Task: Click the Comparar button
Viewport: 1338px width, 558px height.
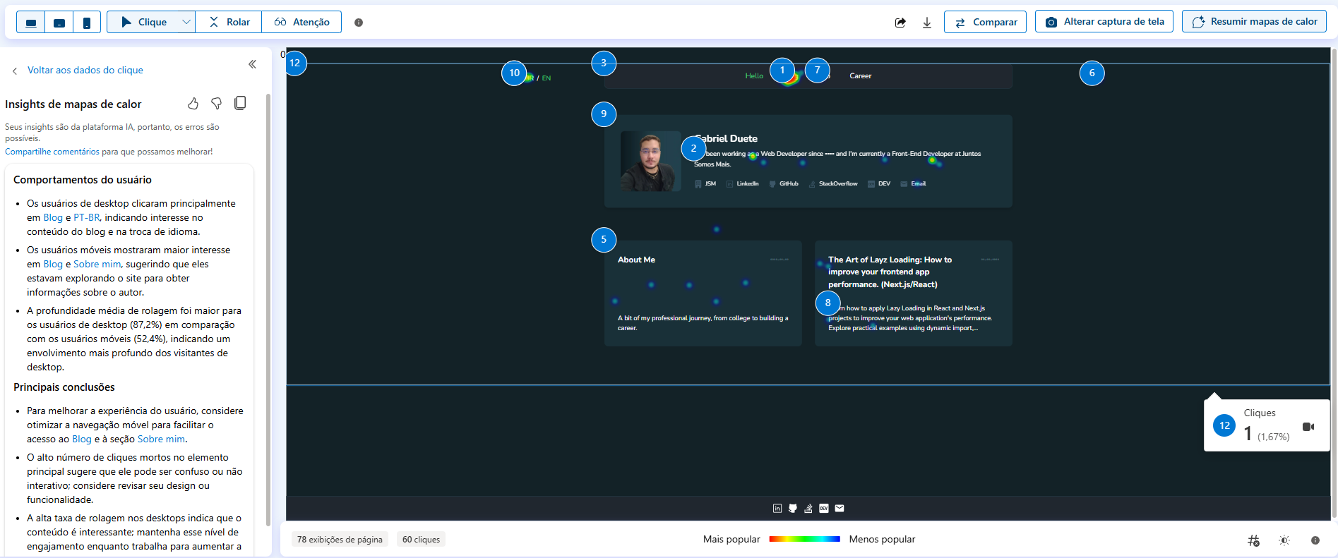Action: coord(985,22)
